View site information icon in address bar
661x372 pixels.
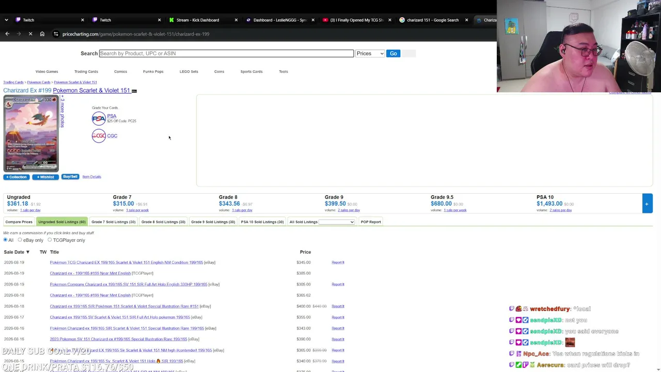(x=56, y=34)
